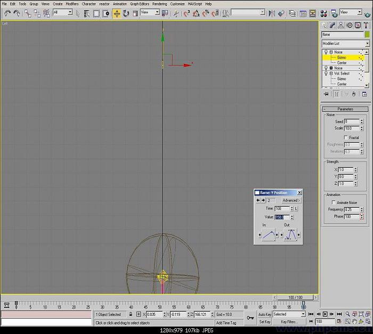Click the Unlink Selection icon
The width and height of the screenshot is (373, 334).
click(x=37, y=13)
